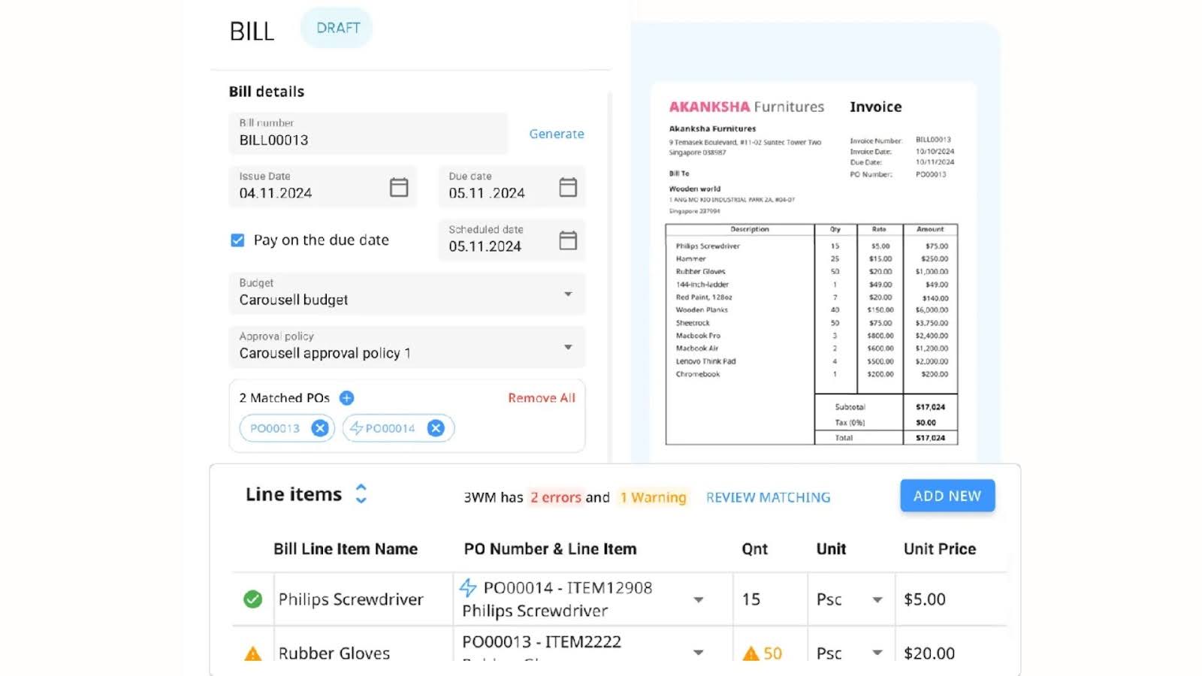Open the Approval policy dropdown
Viewport: 1202px width, 676px height.
click(568, 347)
